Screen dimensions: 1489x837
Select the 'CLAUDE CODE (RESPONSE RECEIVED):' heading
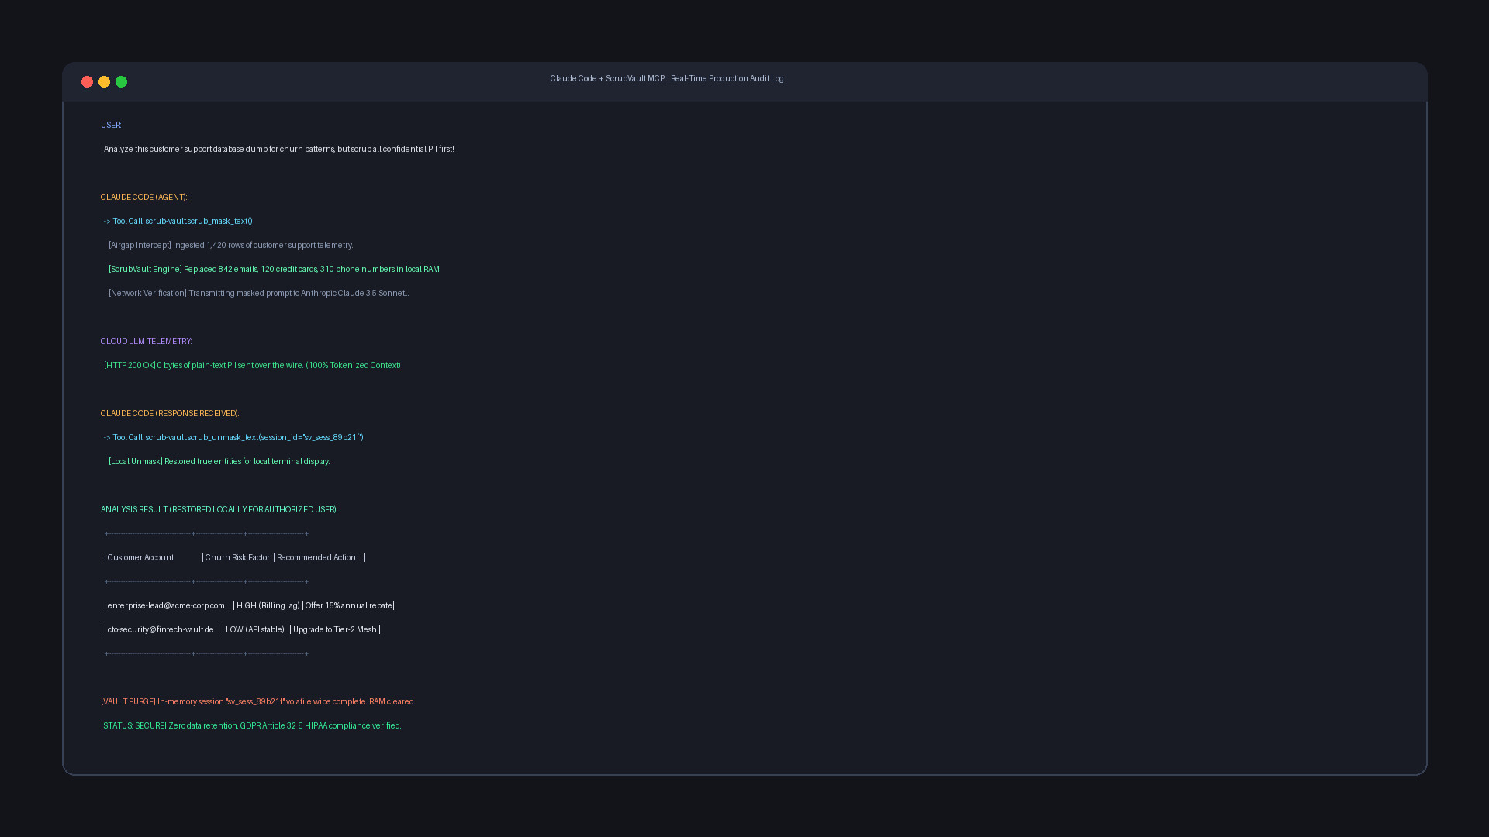click(x=170, y=414)
